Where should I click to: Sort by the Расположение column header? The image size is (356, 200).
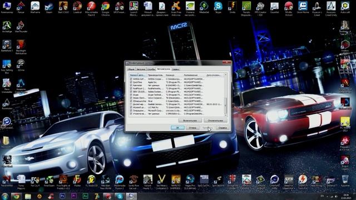[x=194, y=75]
